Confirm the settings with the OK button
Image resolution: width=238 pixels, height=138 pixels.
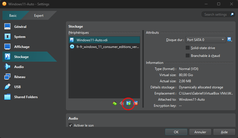point(176,132)
